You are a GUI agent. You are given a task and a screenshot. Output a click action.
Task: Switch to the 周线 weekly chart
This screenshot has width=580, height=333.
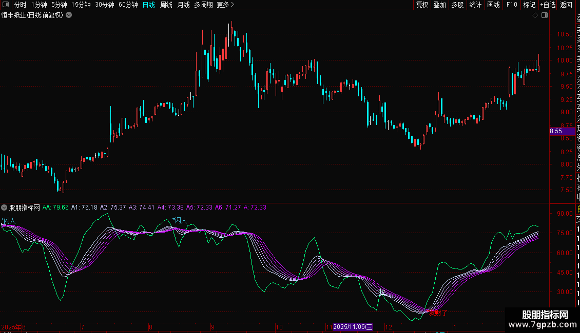166,5
